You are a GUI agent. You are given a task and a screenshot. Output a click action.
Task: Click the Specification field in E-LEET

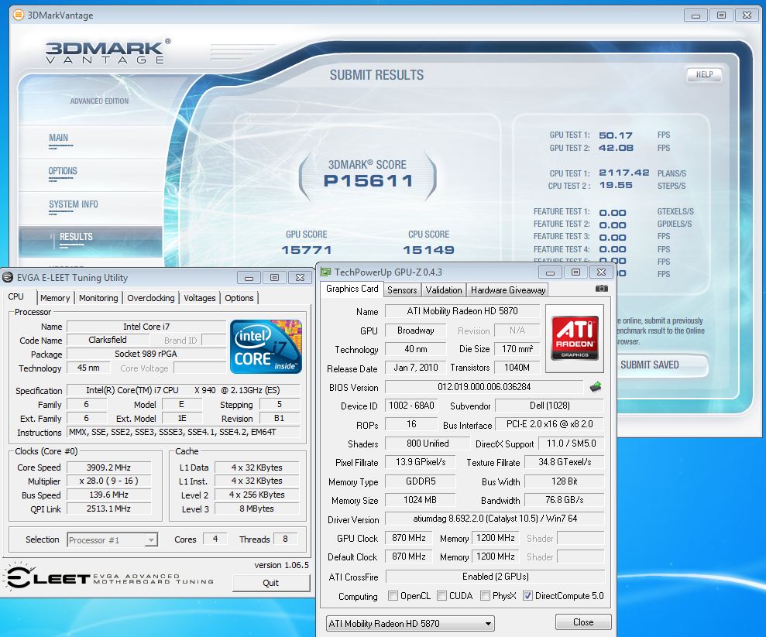(x=184, y=391)
